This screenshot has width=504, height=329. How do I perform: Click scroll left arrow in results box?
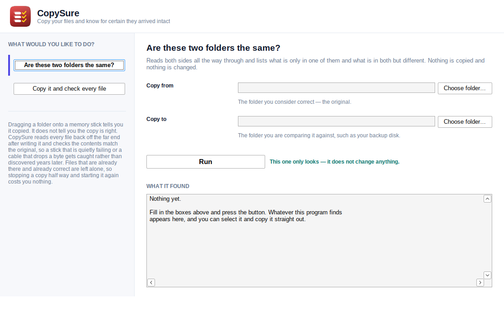point(151,282)
